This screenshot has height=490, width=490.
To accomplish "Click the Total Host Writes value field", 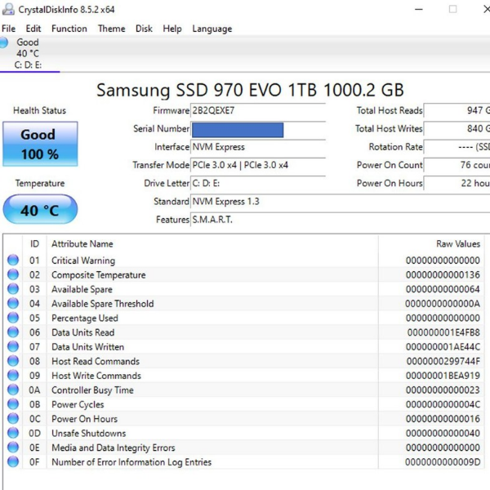I will pyautogui.click(x=457, y=129).
